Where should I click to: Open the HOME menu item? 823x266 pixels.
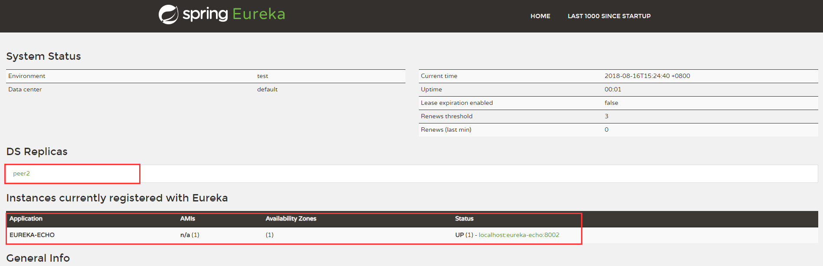point(540,16)
